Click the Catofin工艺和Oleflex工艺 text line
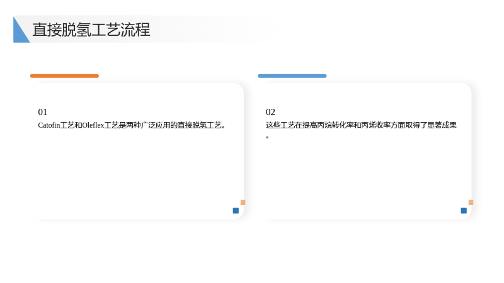The width and height of the screenshot is (504, 283). point(132,125)
